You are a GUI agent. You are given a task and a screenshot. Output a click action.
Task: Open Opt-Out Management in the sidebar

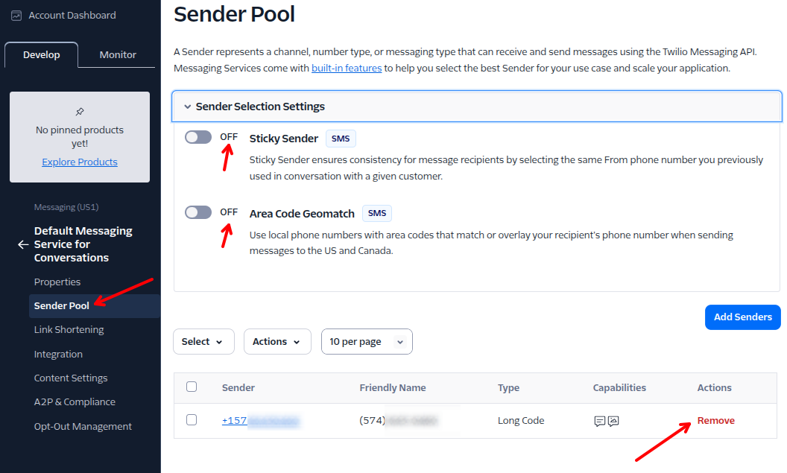(83, 426)
